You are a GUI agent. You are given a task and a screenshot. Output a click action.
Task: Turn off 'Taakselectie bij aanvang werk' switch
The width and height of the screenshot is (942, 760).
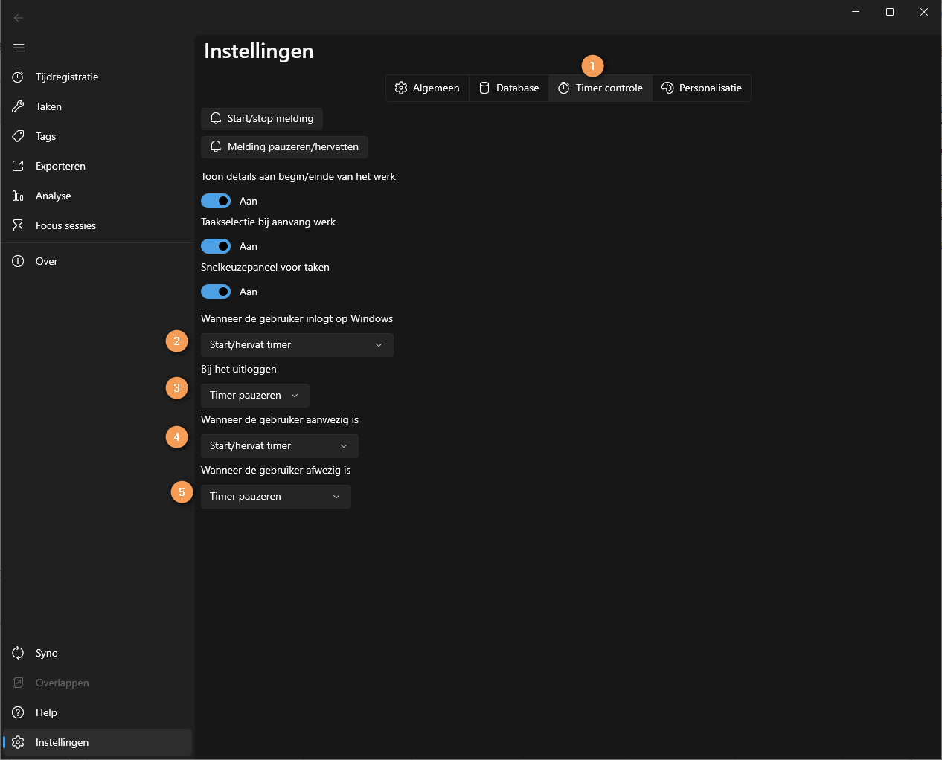point(216,246)
